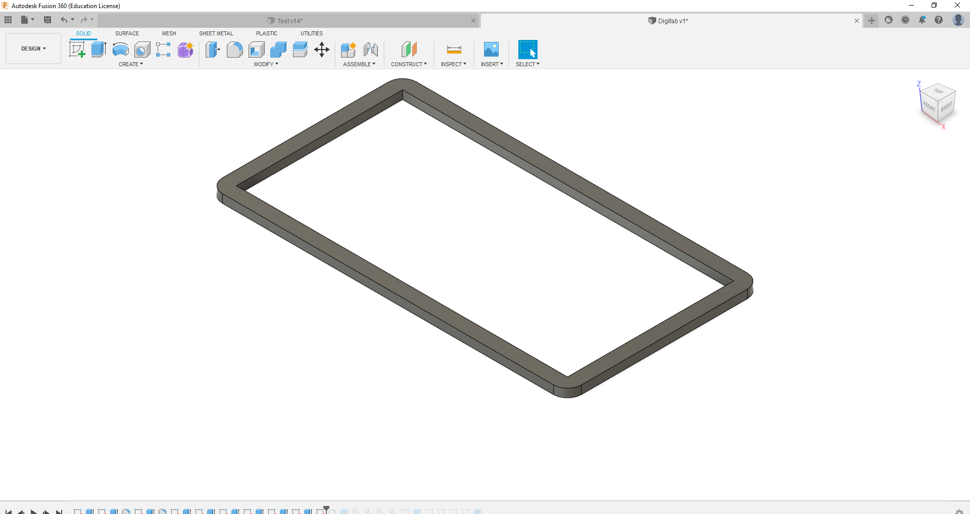Image resolution: width=970 pixels, height=514 pixels.
Task: Open the File menu dropdown arrow
Action: point(33,20)
